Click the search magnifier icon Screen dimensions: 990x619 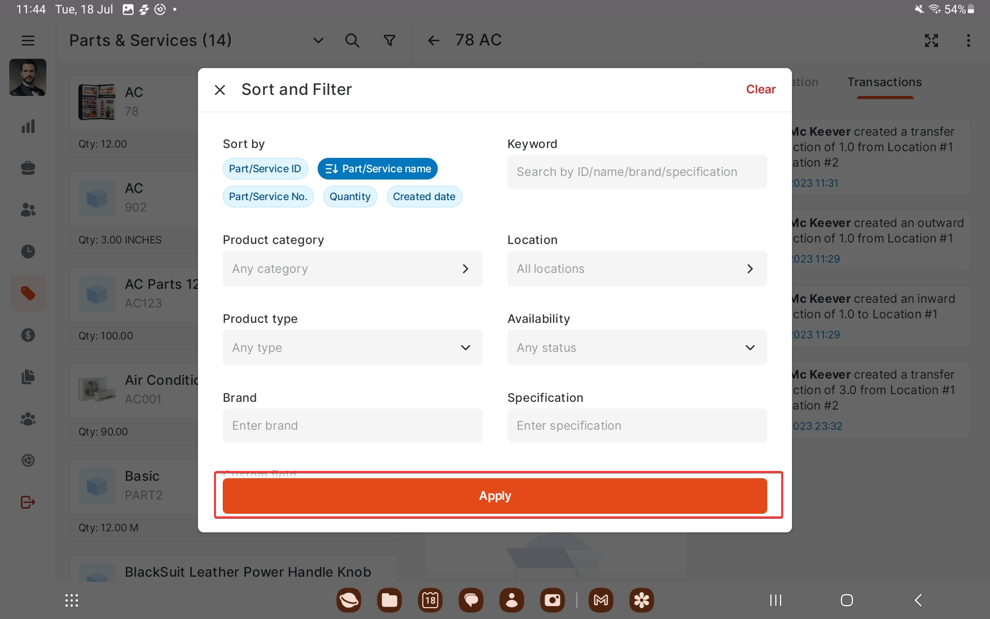(x=352, y=40)
